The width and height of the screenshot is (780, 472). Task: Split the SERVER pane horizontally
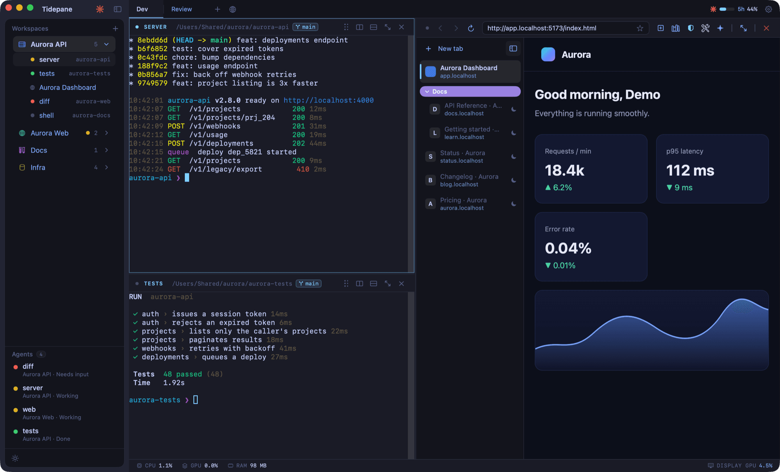(x=373, y=27)
